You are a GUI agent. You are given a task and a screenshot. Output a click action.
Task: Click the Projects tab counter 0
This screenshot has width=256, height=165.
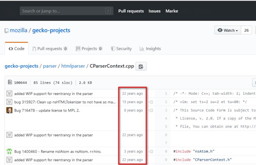tap(100, 49)
